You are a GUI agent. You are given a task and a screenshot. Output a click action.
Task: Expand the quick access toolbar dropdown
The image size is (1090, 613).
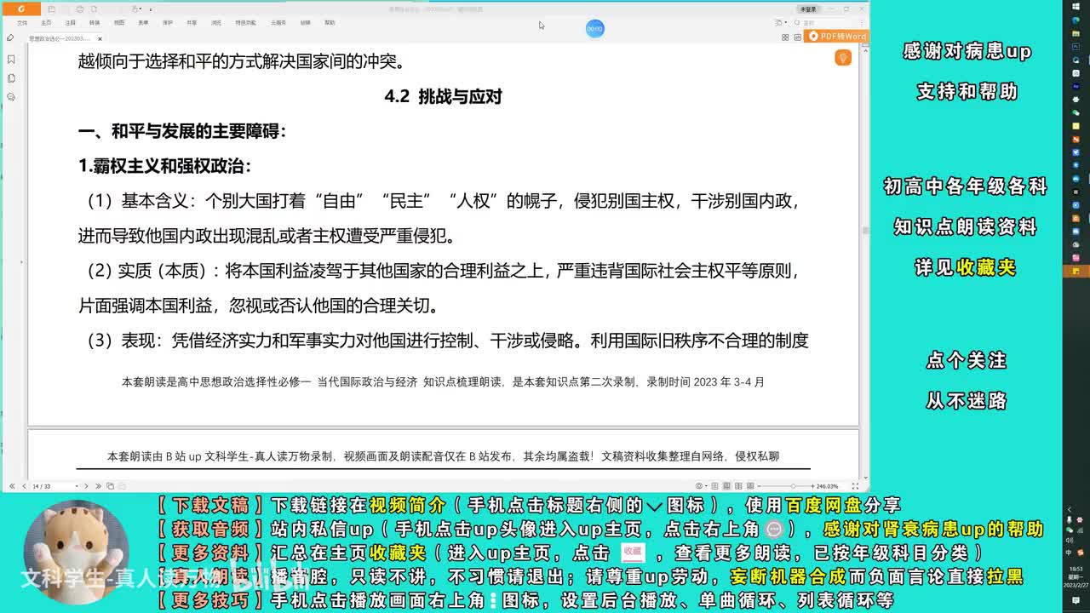point(151,9)
